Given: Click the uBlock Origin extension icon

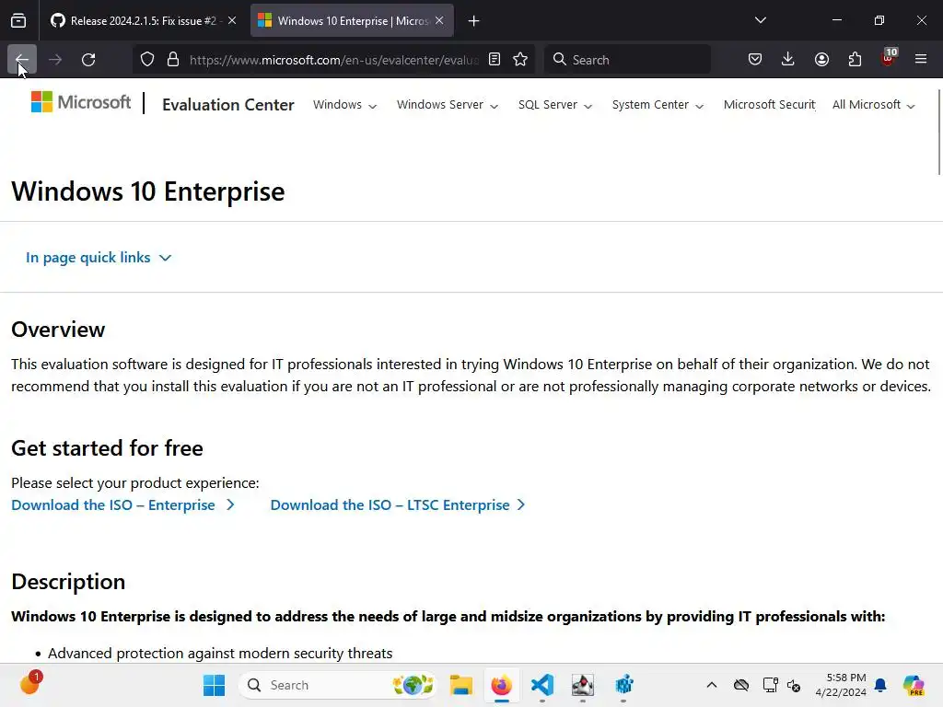Looking at the screenshot, I should point(888,60).
